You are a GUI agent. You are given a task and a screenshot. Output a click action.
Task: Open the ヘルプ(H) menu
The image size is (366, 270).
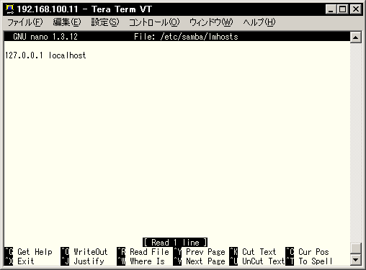[x=259, y=22]
